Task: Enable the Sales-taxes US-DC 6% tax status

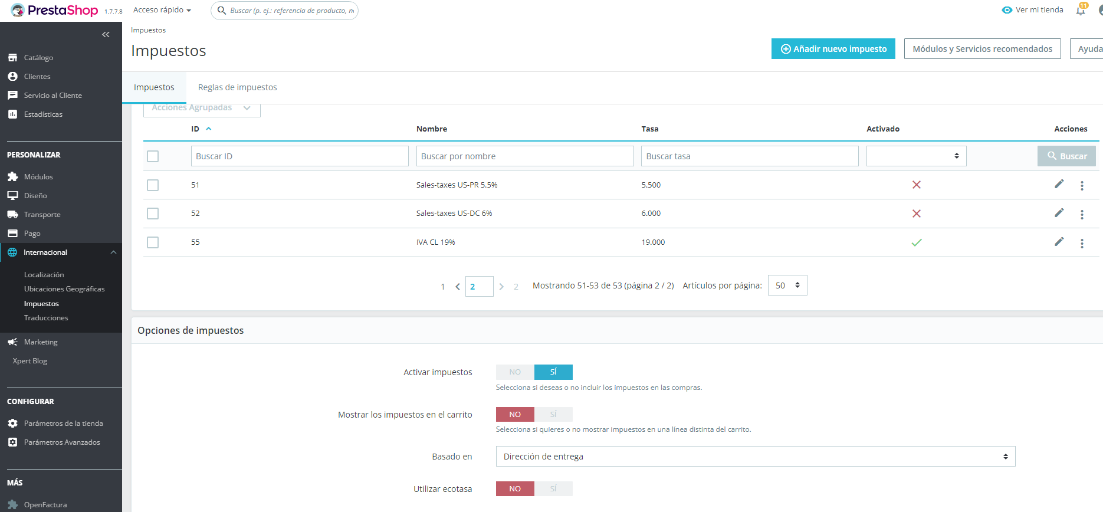Action: click(x=917, y=214)
